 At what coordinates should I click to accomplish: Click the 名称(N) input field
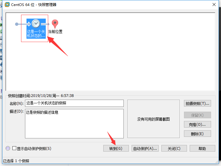[x=74, y=103]
